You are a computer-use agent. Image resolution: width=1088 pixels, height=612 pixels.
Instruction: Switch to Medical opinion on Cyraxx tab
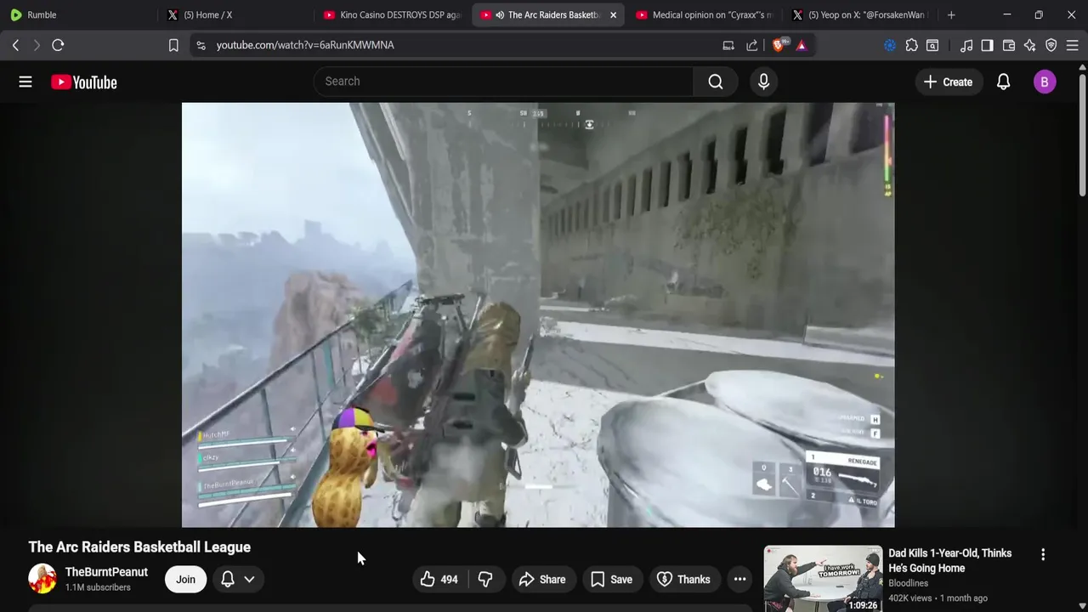tap(704, 15)
